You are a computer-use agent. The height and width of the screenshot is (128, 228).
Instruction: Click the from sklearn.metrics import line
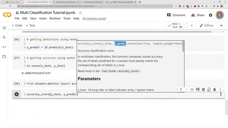[x=51, y=84]
